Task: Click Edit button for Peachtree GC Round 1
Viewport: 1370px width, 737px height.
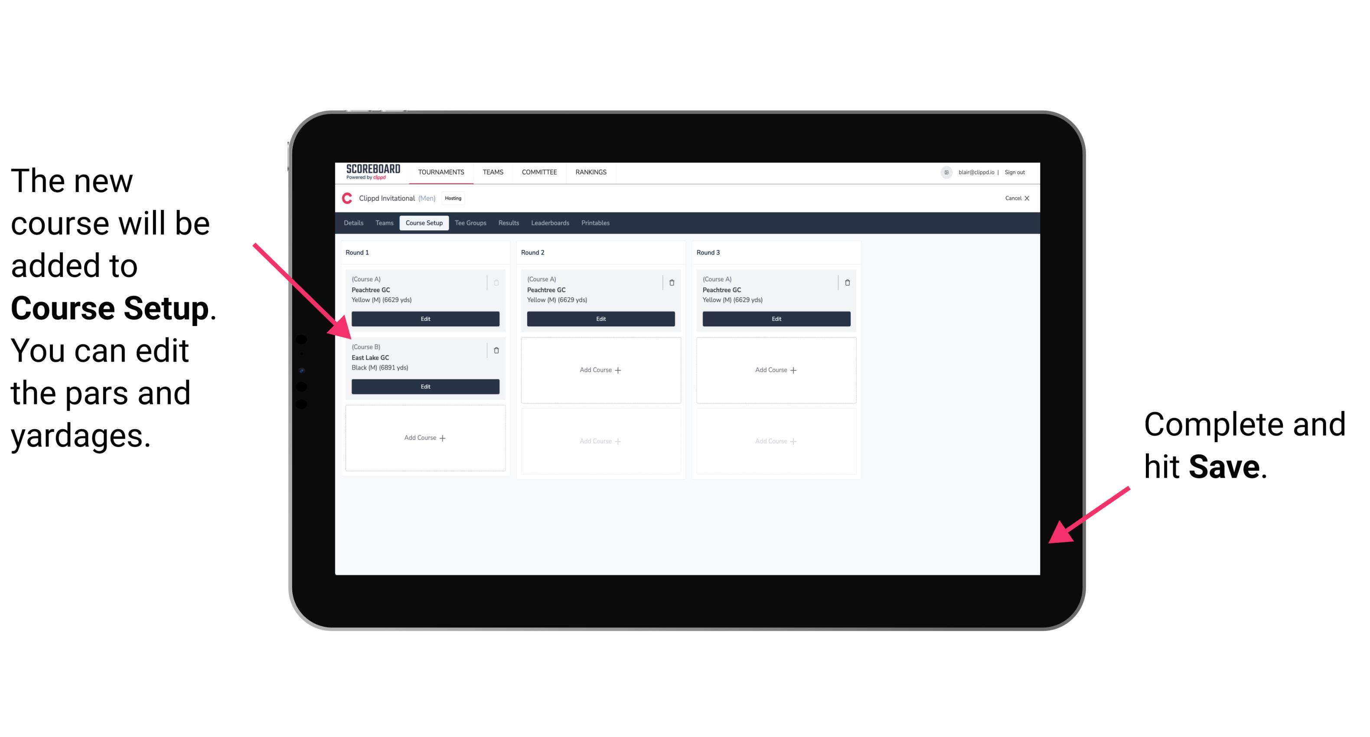Action: pyautogui.click(x=424, y=318)
